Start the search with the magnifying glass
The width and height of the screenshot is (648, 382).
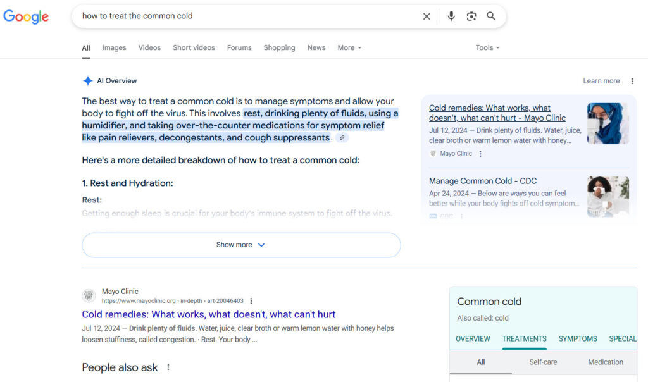491,16
